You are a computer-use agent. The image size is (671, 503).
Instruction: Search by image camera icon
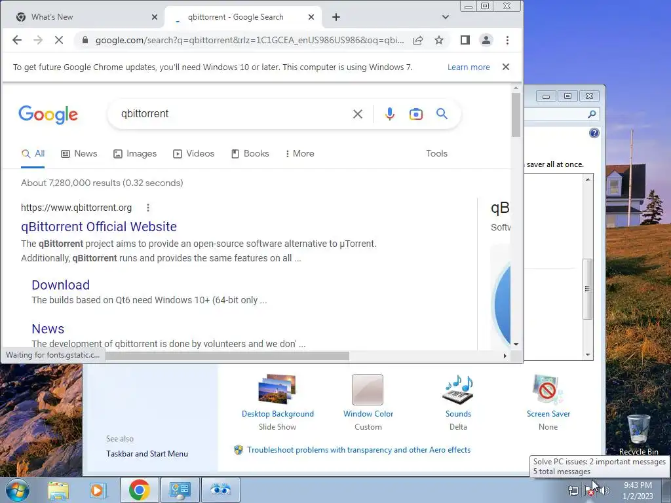pyautogui.click(x=416, y=114)
